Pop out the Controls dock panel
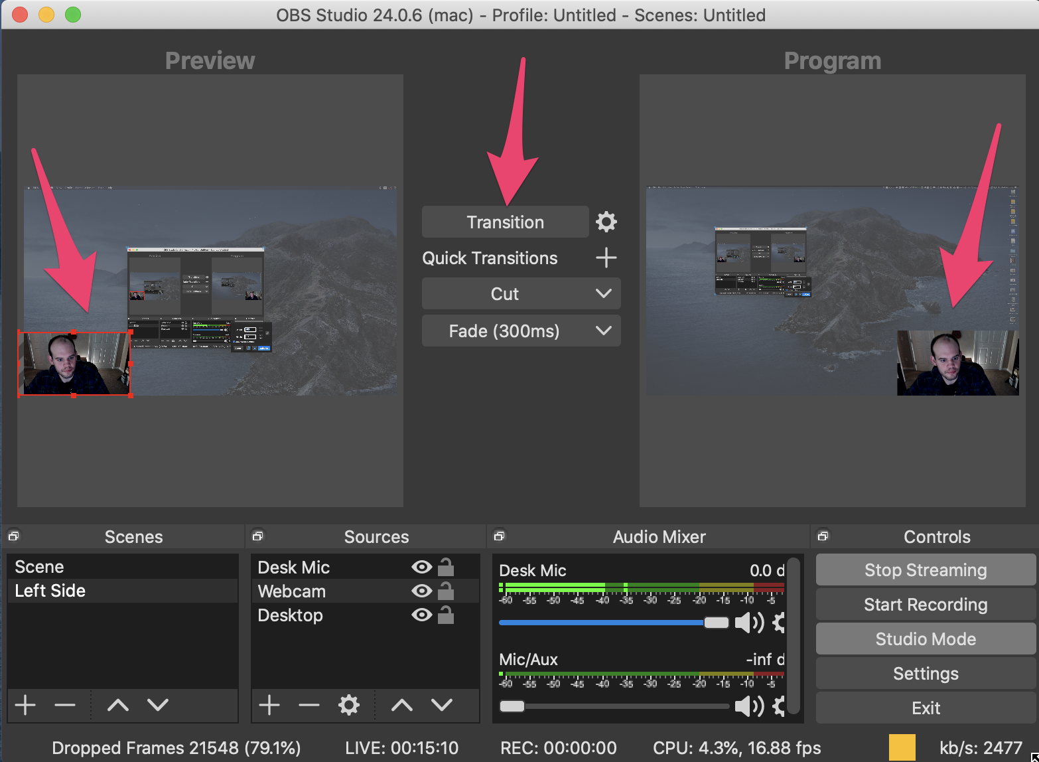The height and width of the screenshot is (762, 1039). click(823, 536)
